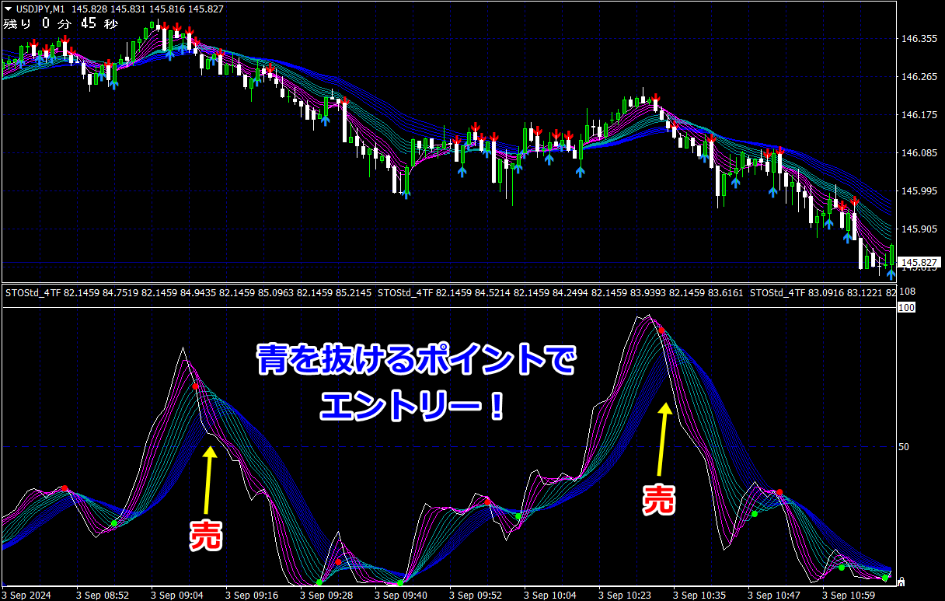Screen dimensions: 945x601
Task: Select the right 売 sell label
Action: [x=659, y=498]
